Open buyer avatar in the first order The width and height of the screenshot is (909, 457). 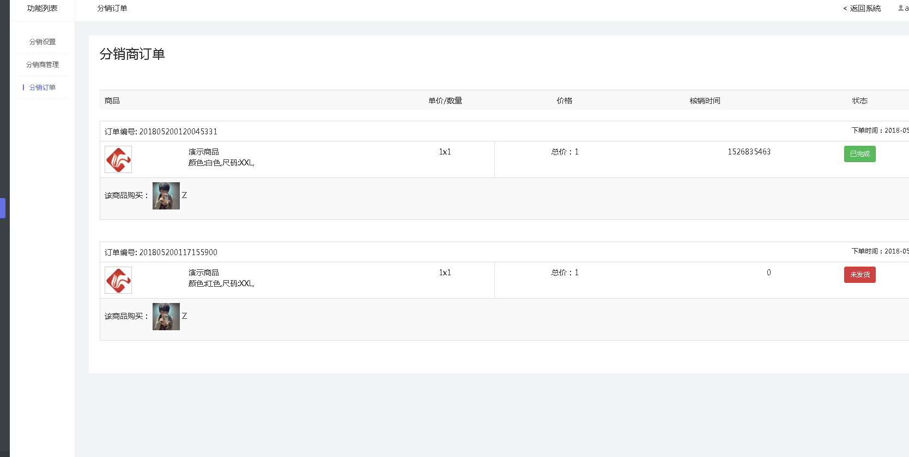coord(166,196)
